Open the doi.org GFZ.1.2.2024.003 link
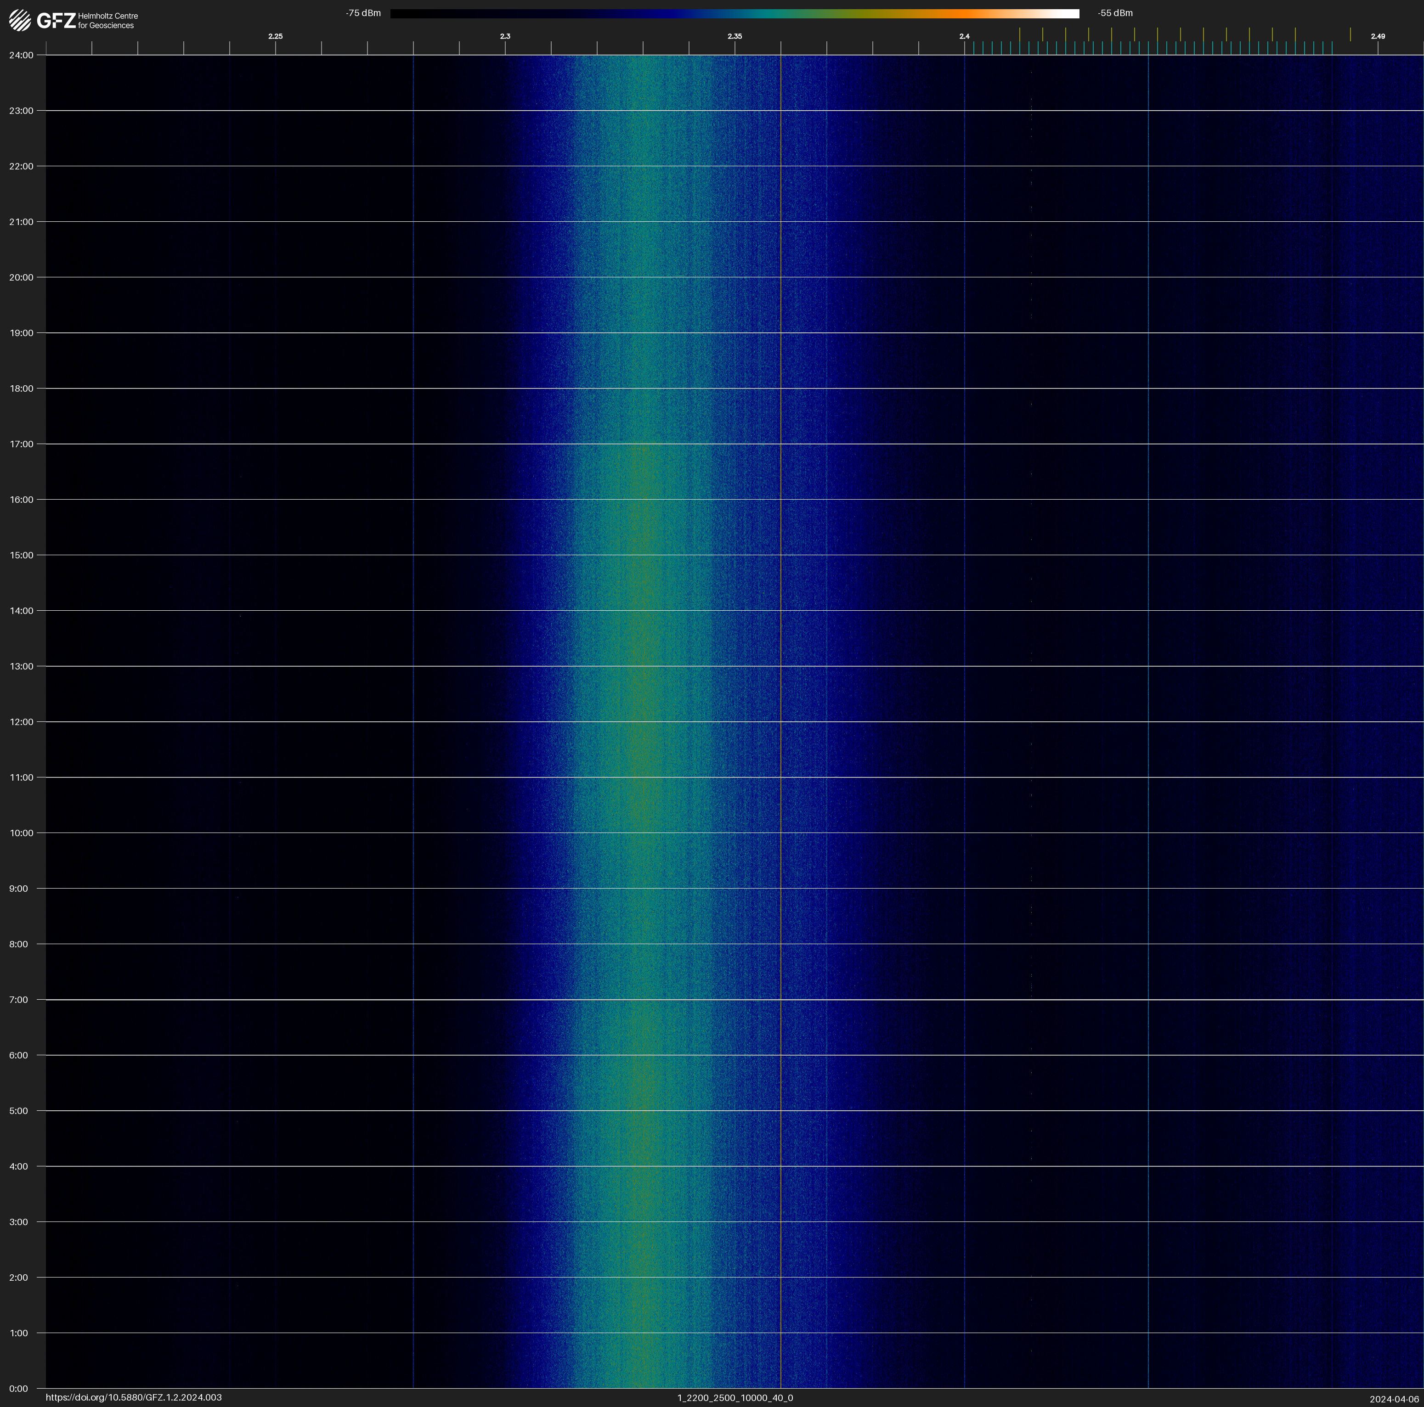This screenshot has width=1424, height=1407. (133, 1397)
